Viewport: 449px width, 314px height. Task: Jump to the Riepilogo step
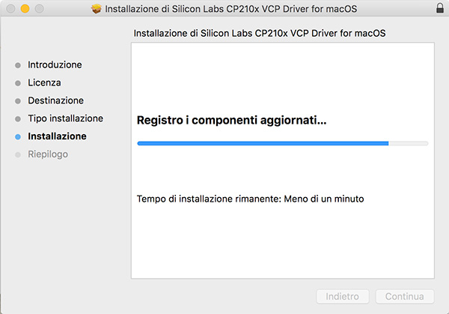click(48, 154)
